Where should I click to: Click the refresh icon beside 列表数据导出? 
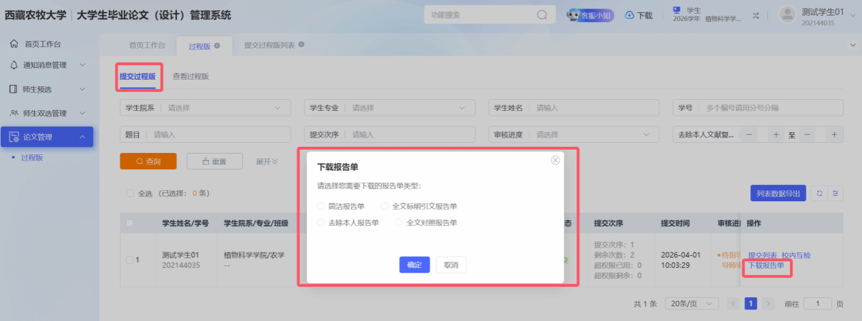(x=819, y=194)
